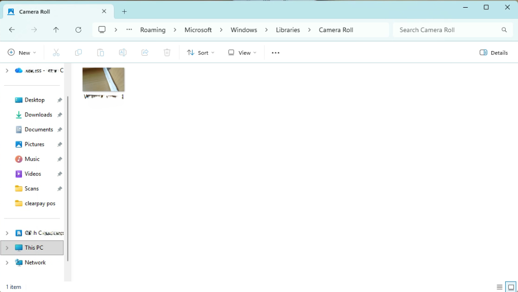Open the View dropdown
Screen dimensions: 518x292
(242, 53)
